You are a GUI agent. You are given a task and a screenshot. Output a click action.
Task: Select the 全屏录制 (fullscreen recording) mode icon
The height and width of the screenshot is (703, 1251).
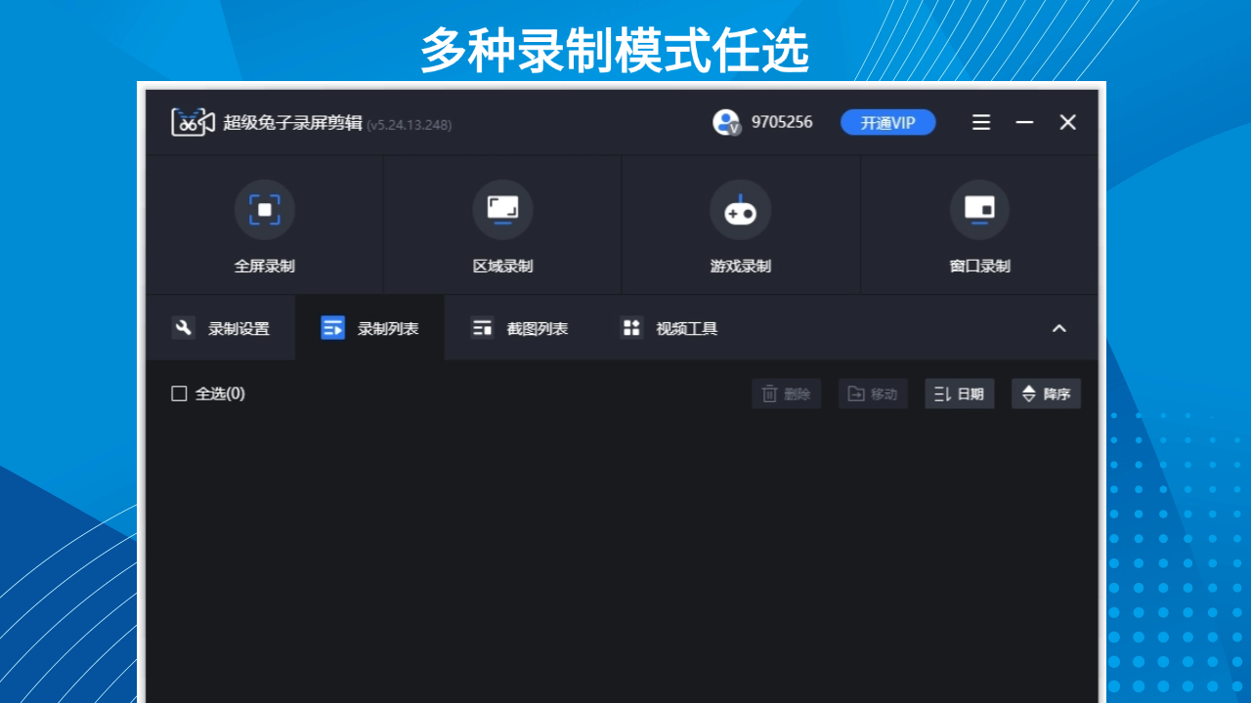264,209
